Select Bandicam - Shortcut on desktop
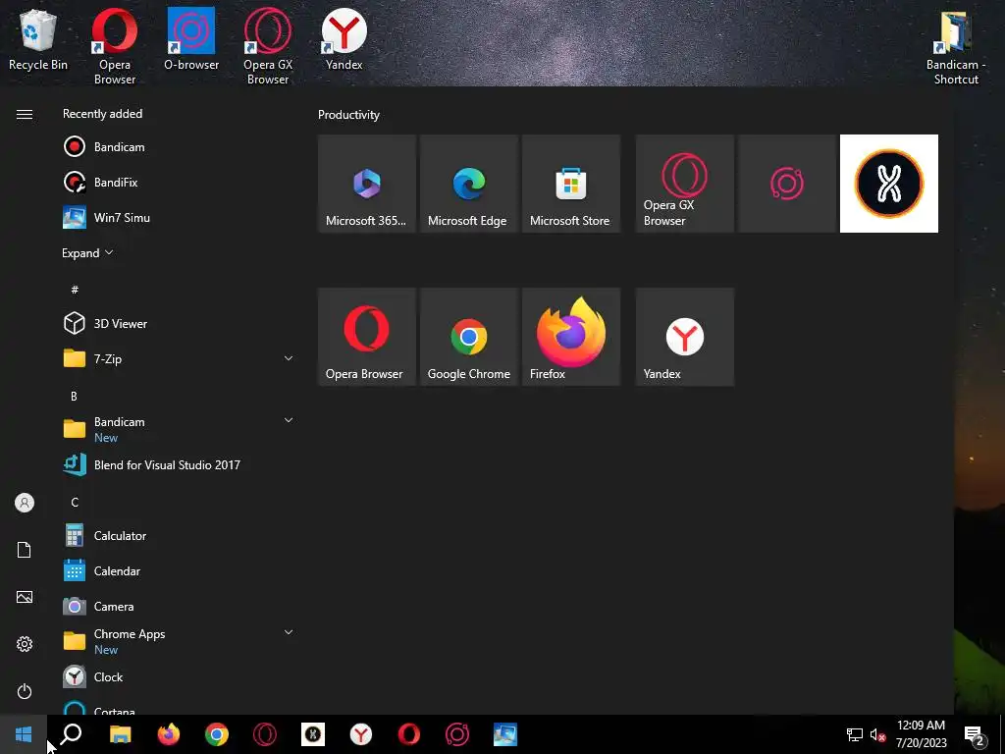The width and height of the screenshot is (1005, 754). pyautogui.click(x=956, y=47)
